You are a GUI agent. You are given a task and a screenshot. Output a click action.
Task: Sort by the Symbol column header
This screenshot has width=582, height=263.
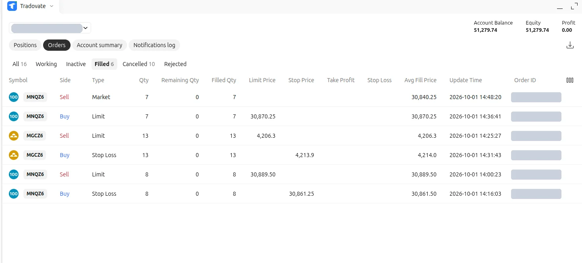18,80
